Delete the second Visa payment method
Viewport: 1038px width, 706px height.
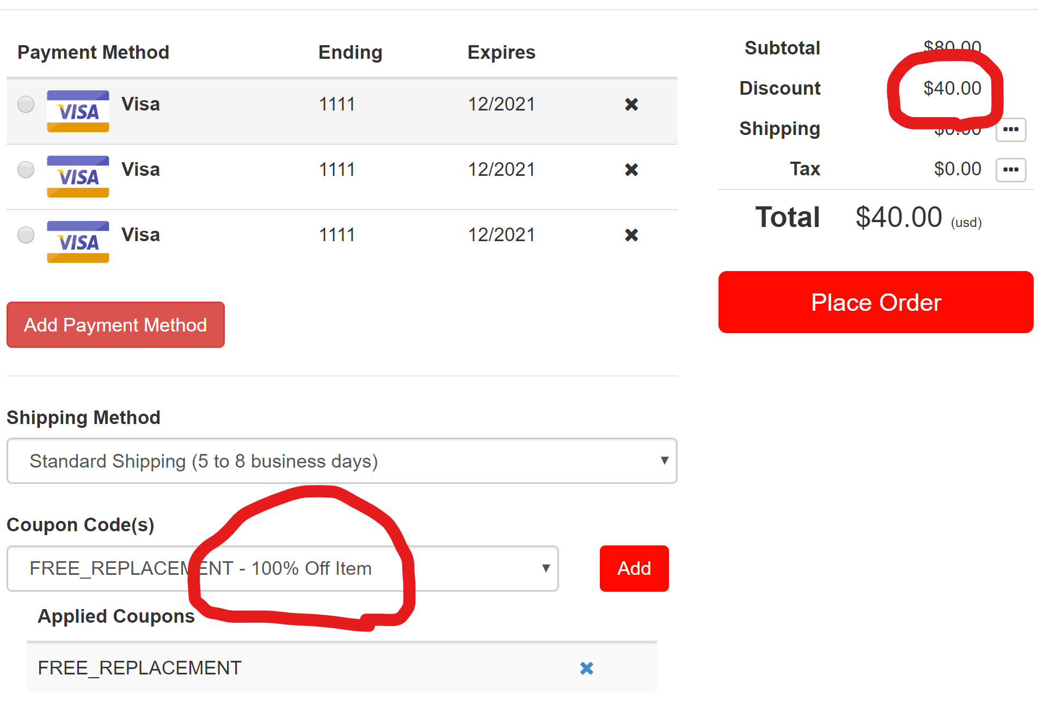tap(631, 170)
